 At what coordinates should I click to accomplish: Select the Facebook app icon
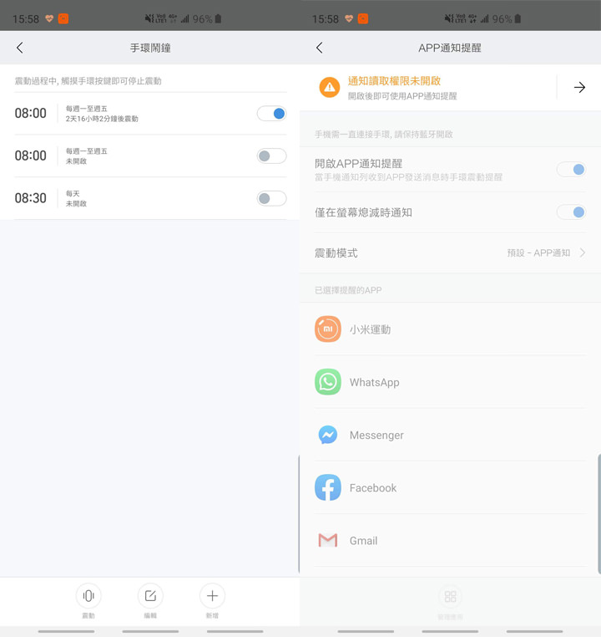click(x=328, y=487)
